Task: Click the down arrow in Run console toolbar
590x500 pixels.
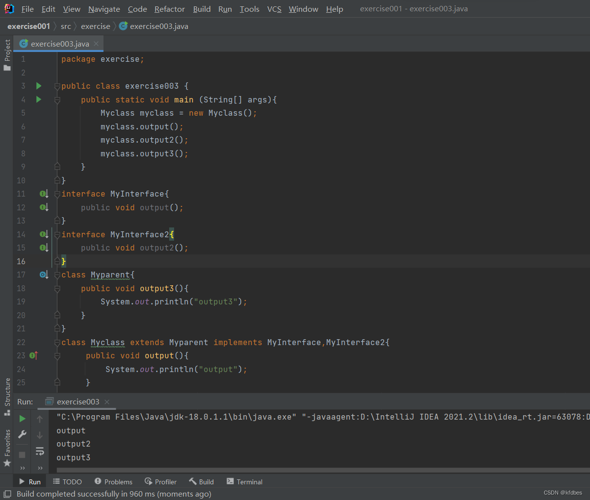Action: coord(40,435)
